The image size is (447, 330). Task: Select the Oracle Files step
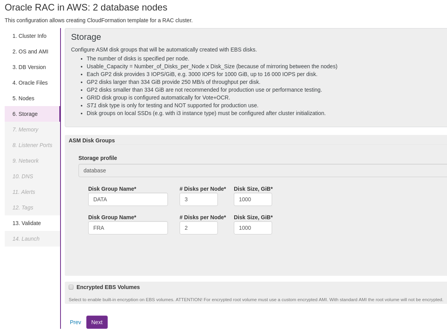coord(30,83)
